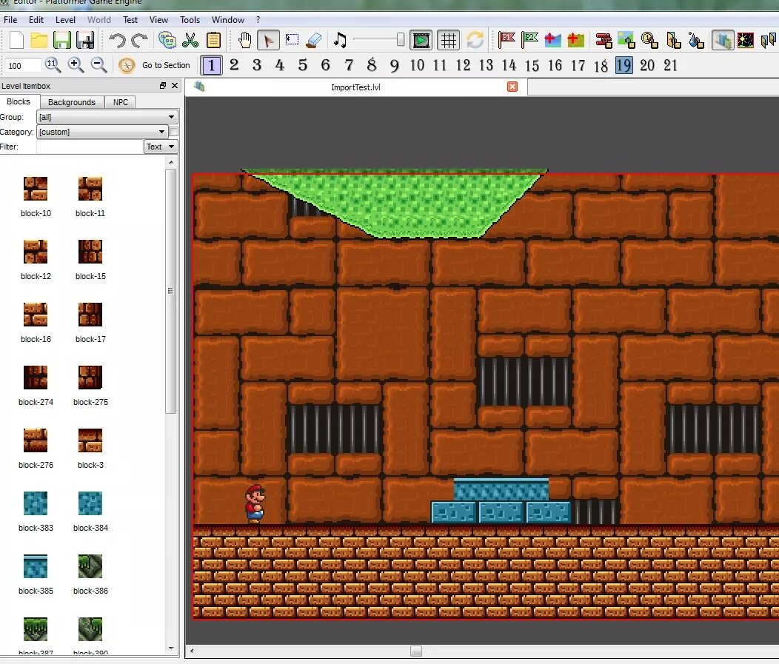The width and height of the screenshot is (779, 664).
Task: Set player 2 start point flag
Action: [529, 40]
